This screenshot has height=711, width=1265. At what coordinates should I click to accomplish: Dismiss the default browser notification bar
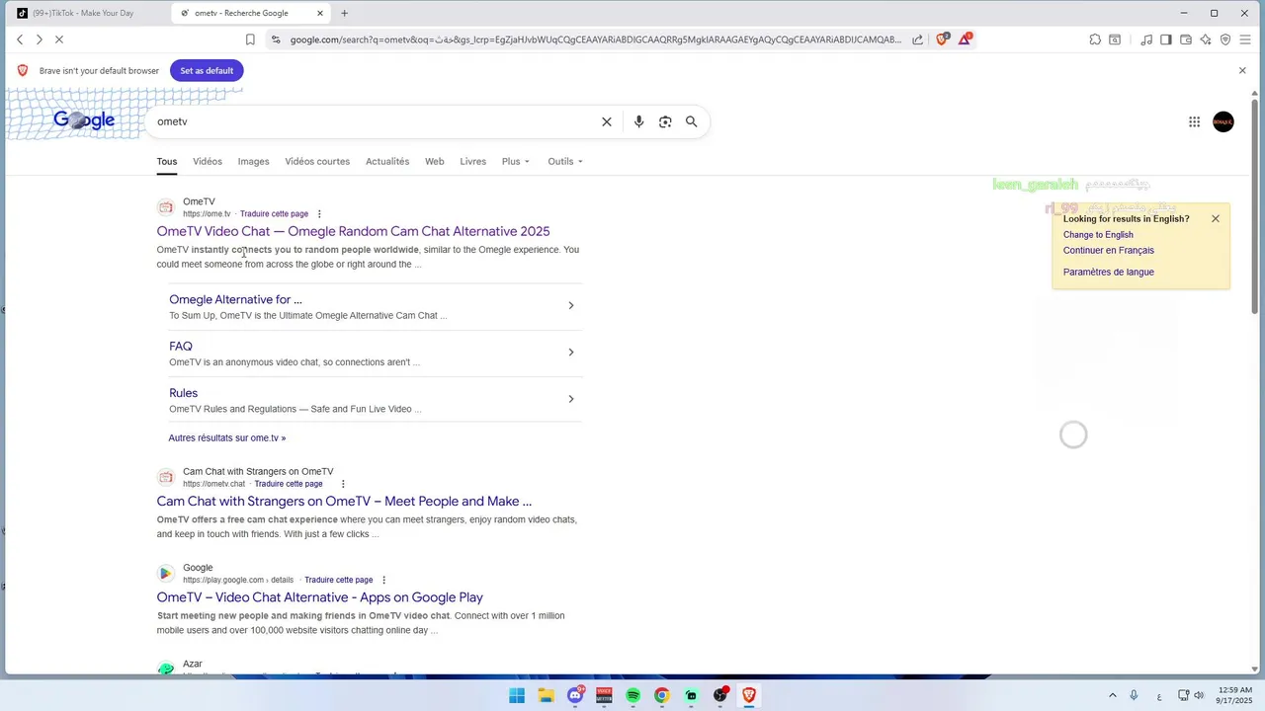pyautogui.click(x=1242, y=70)
